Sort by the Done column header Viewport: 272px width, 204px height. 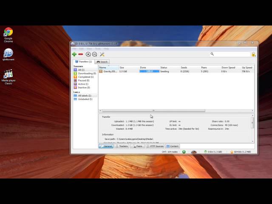pos(149,68)
